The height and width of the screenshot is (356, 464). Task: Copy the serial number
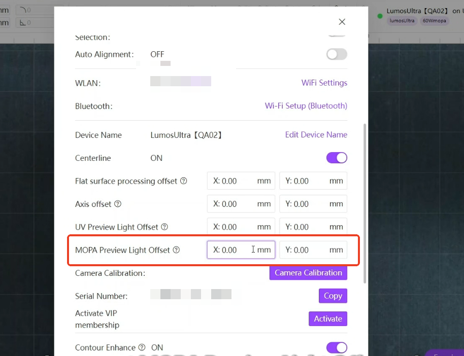point(333,296)
